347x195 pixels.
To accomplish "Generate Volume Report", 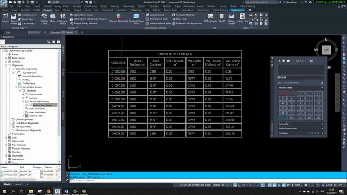I will [155, 15].
